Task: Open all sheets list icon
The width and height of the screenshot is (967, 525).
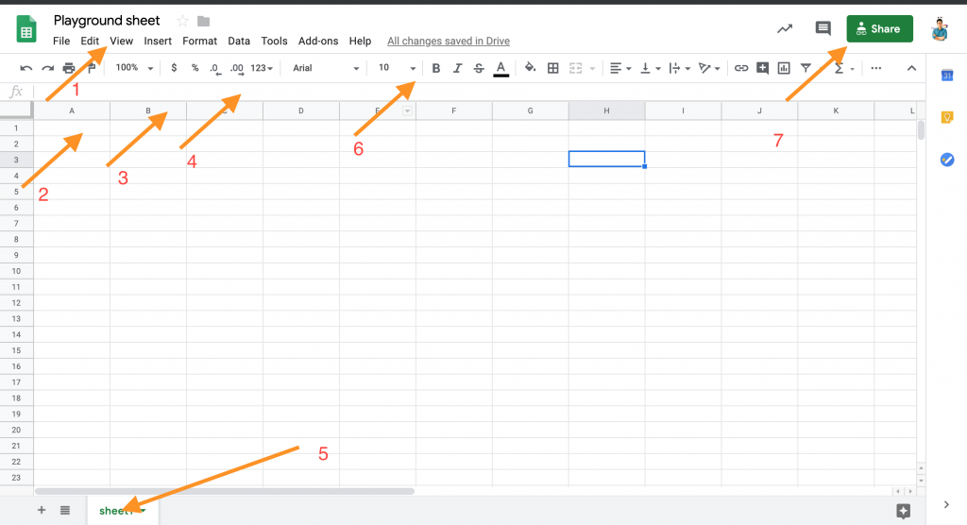Action: [65, 510]
